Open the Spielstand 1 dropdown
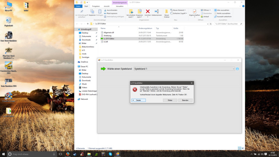This screenshot has width=279, height=157. [x=184, y=69]
